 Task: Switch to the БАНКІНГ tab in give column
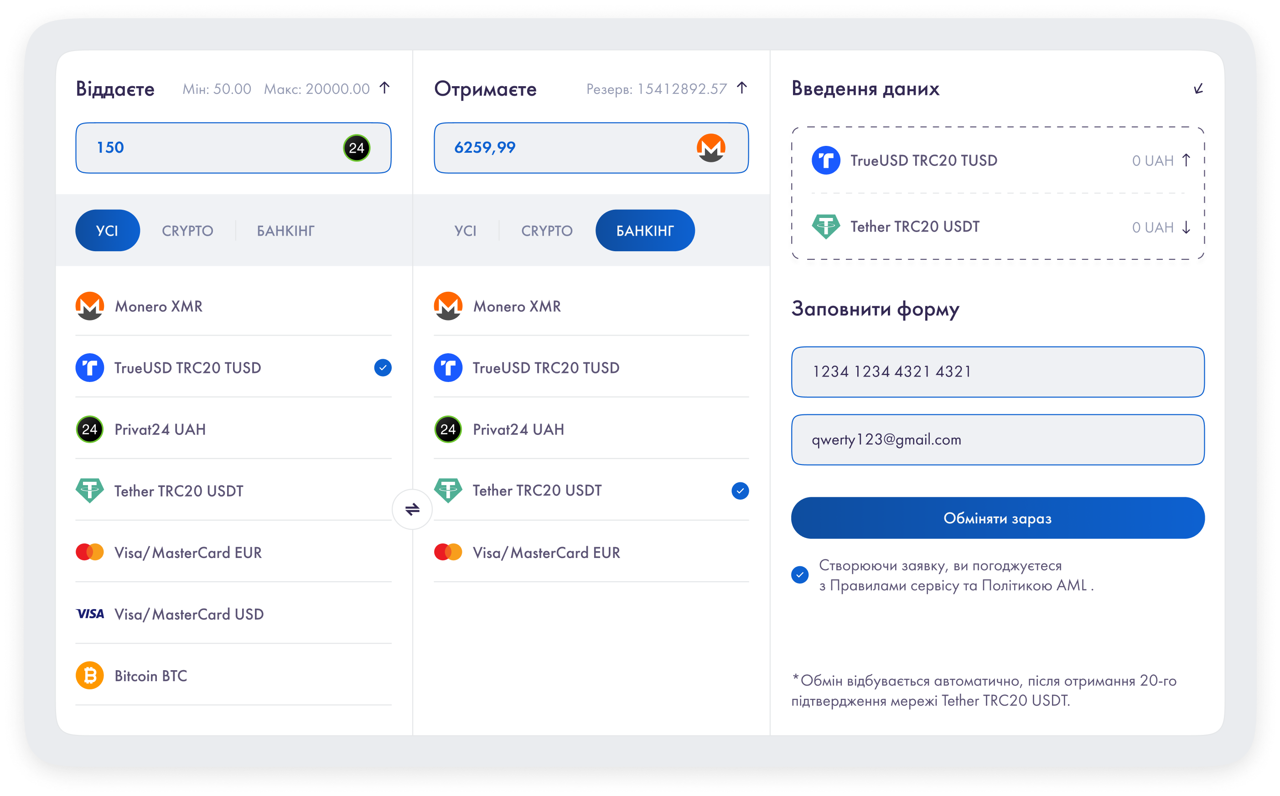[285, 231]
